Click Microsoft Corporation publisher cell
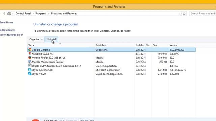The image size is (216, 121). 108,70
